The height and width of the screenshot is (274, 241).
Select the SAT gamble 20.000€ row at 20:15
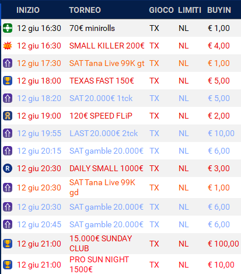[x=121, y=151]
